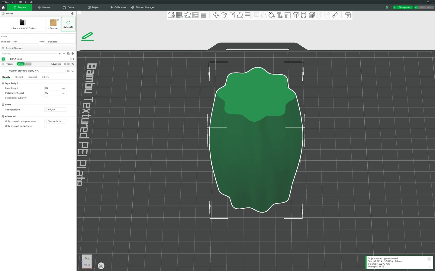Click the filament 1 green color swatch

(3, 59)
